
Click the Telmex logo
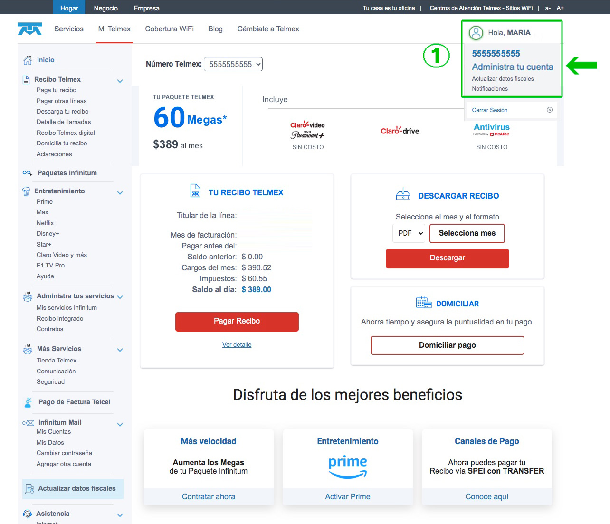(x=29, y=29)
